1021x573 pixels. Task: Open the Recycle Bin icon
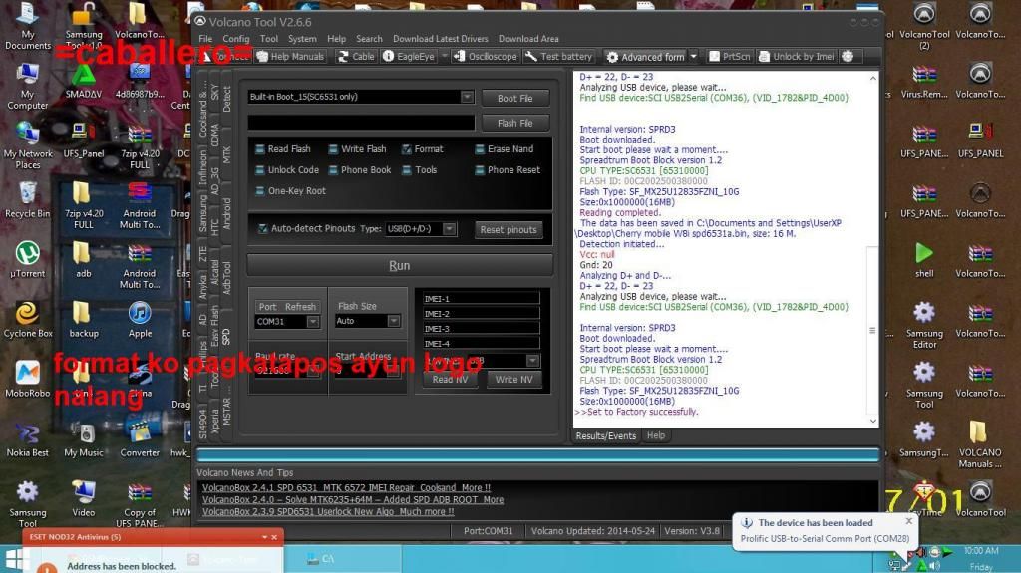pyautogui.click(x=27, y=200)
